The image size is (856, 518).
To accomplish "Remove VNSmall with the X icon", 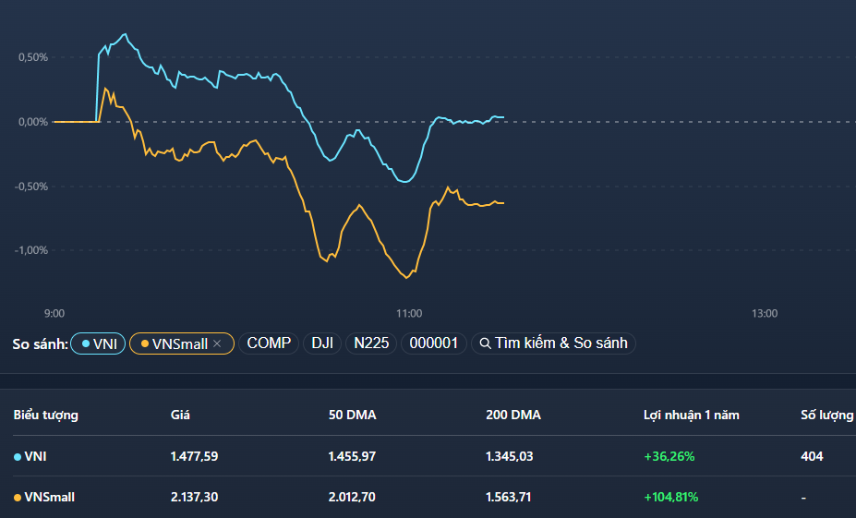I will point(217,343).
